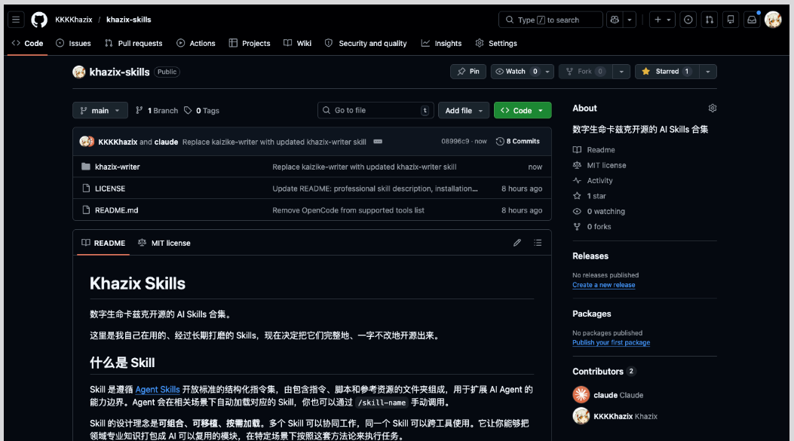Go to GitHub home via Octocat logo
The height and width of the screenshot is (441, 794).
point(39,20)
